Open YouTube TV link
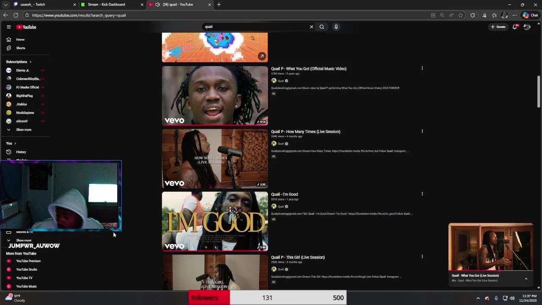This screenshot has height=305, width=542. pos(25,278)
